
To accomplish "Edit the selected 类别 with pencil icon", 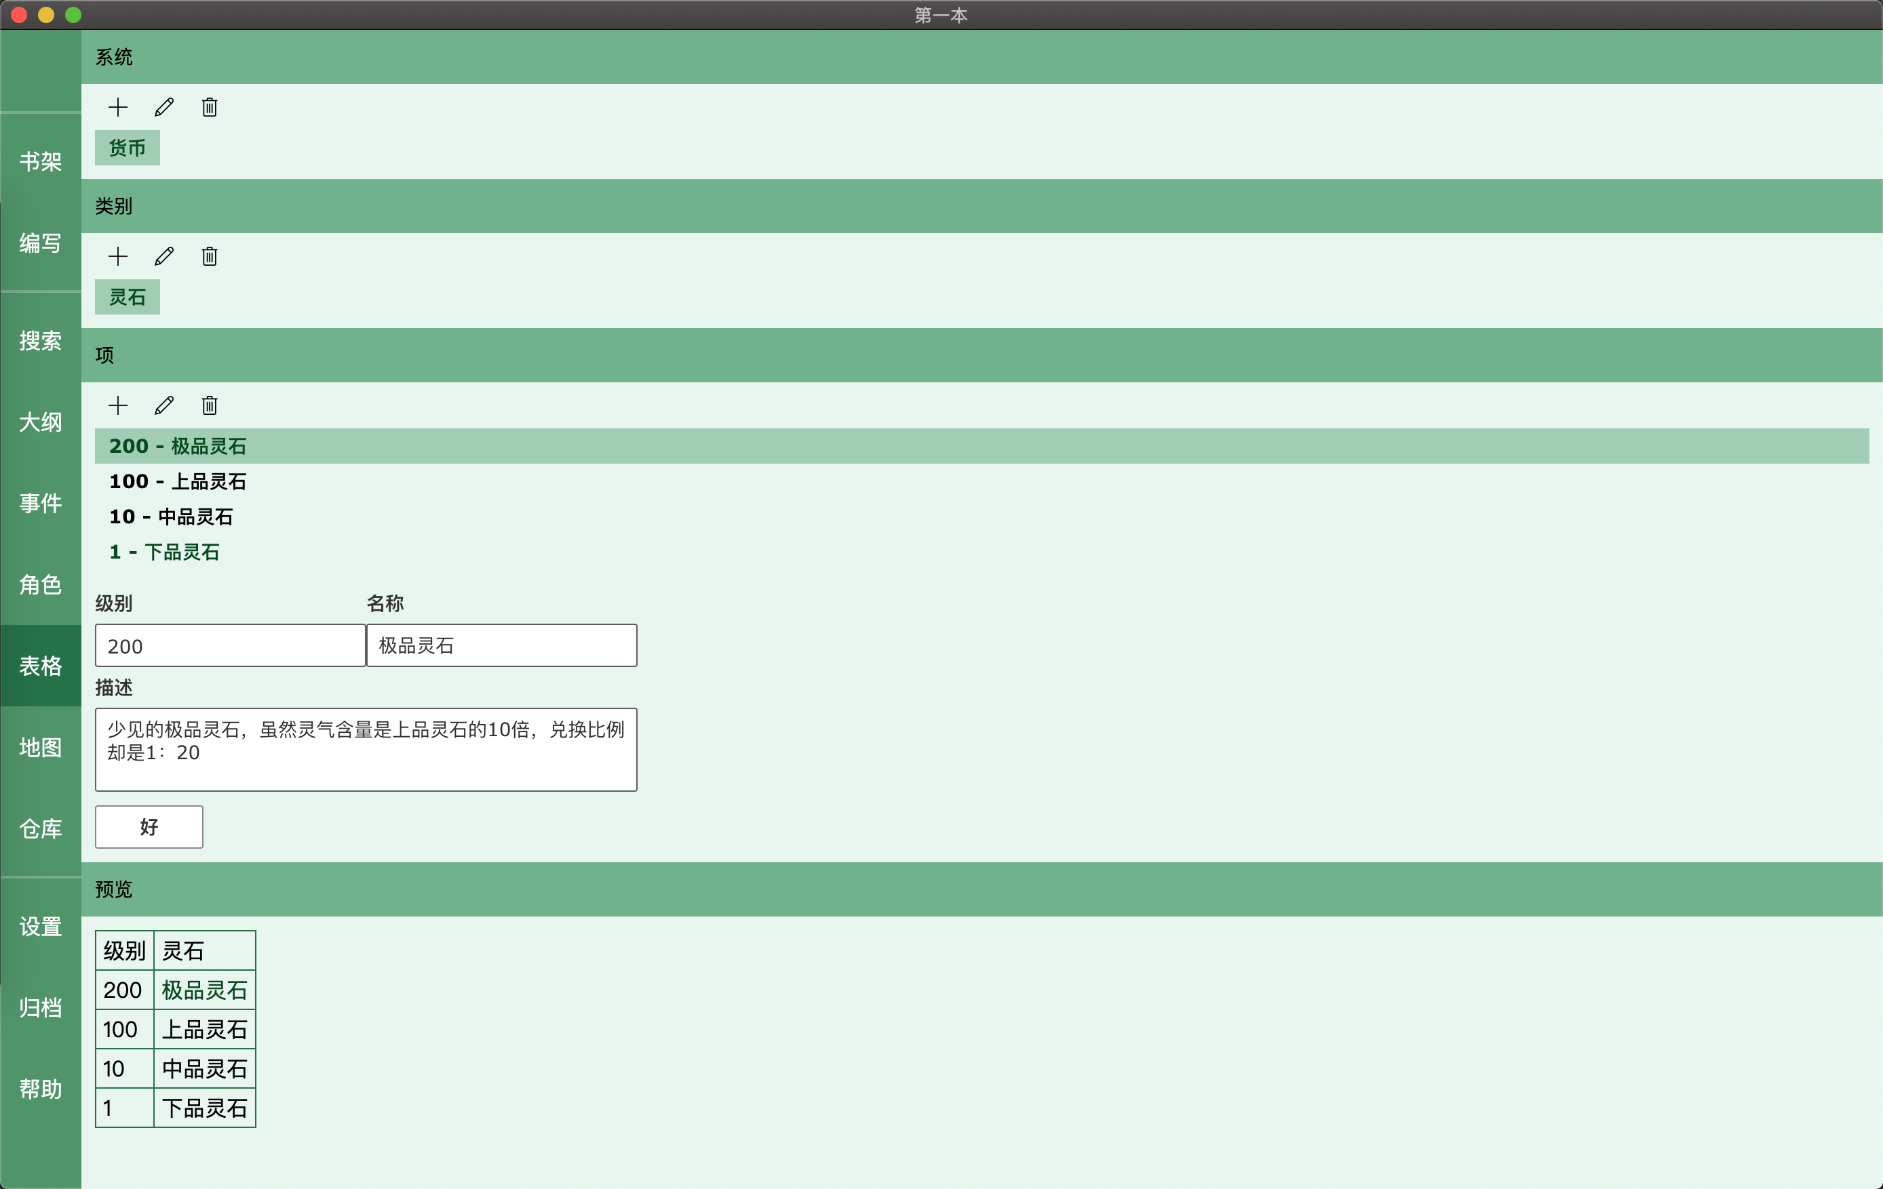I will 164,256.
